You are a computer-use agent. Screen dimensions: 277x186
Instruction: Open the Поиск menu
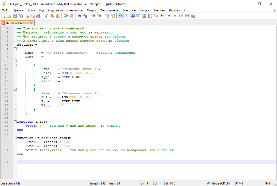pos(31,10)
